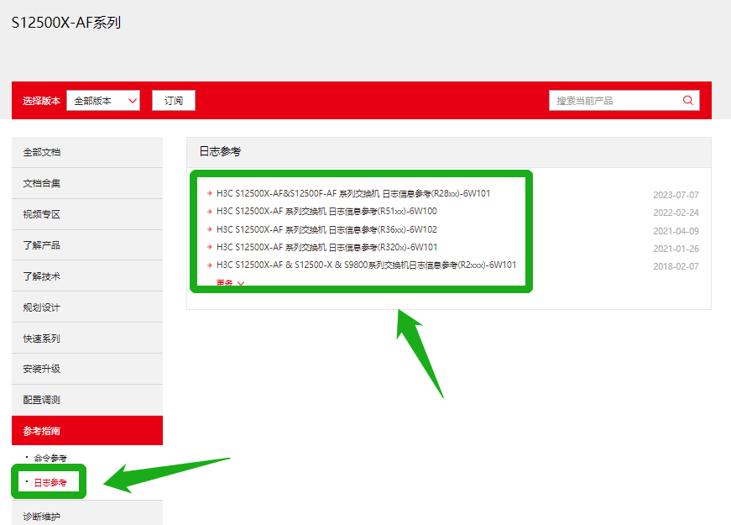This screenshot has height=525, width=731.
Task: Open 了解产品 sidebar entry
Action: (87, 245)
